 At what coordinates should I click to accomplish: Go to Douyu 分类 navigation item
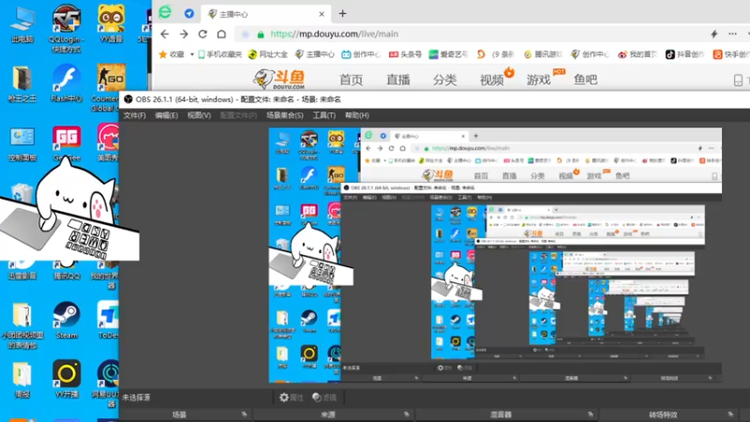click(444, 80)
